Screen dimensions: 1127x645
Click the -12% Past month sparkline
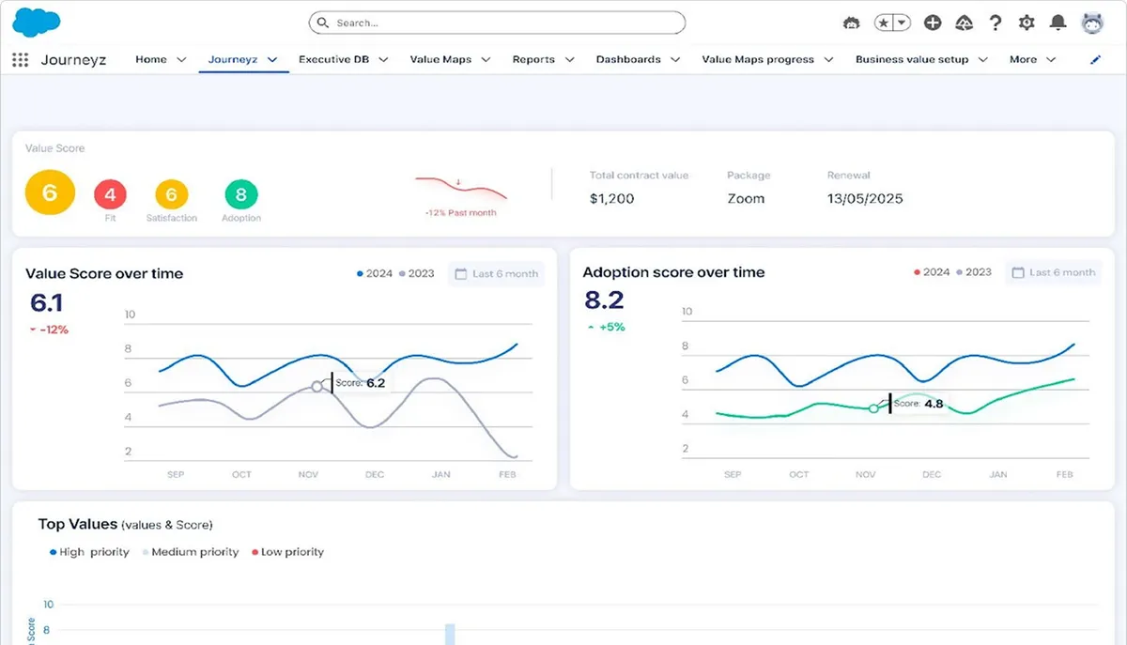[x=461, y=188]
